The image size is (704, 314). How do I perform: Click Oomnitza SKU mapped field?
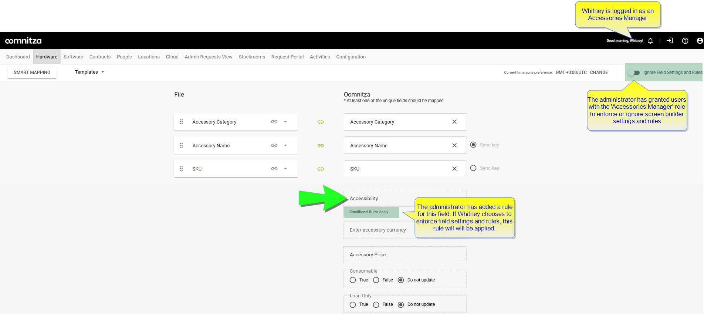(x=405, y=169)
